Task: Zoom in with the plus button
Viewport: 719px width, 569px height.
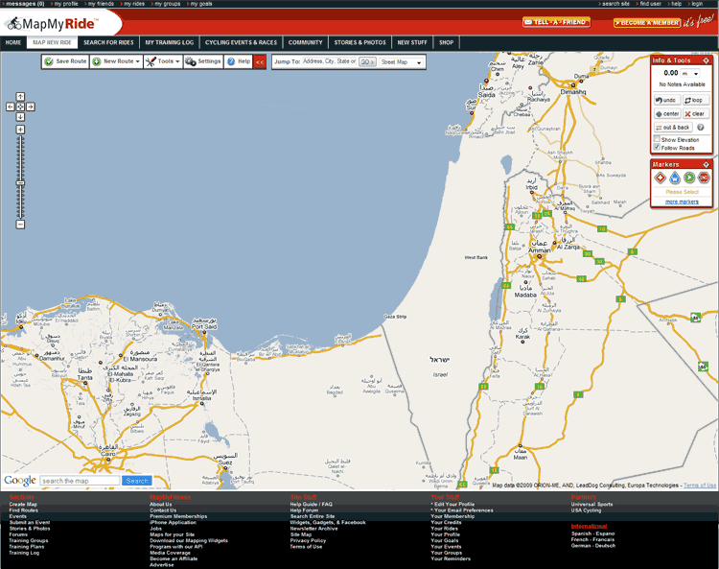Action: click(x=20, y=130)
